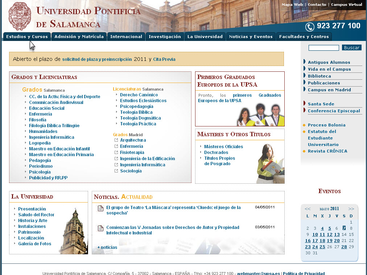Image resolution: width=367 pixels, height=275 pixels.
Task: Open the Comunicación Audiovisual degree link
Action: (x=56, y=103)
